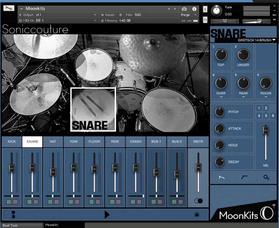Select the KICK channel tab
The image size is (279, 228).
12,142
